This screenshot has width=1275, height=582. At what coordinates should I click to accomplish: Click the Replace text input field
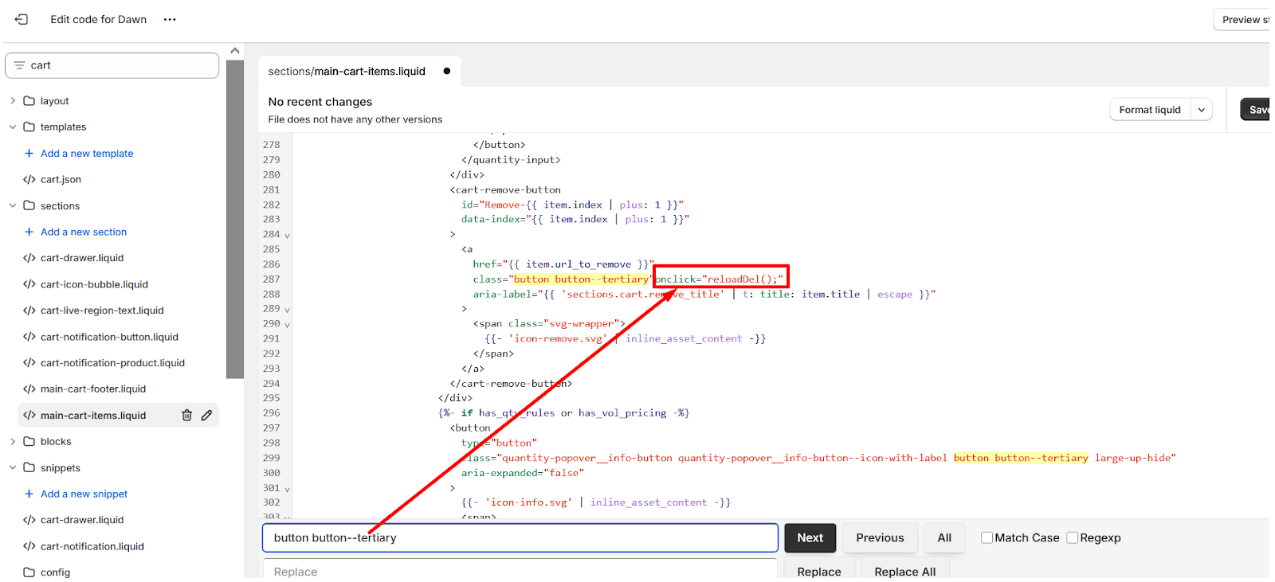pyautogui.click(x=520, y=570)
